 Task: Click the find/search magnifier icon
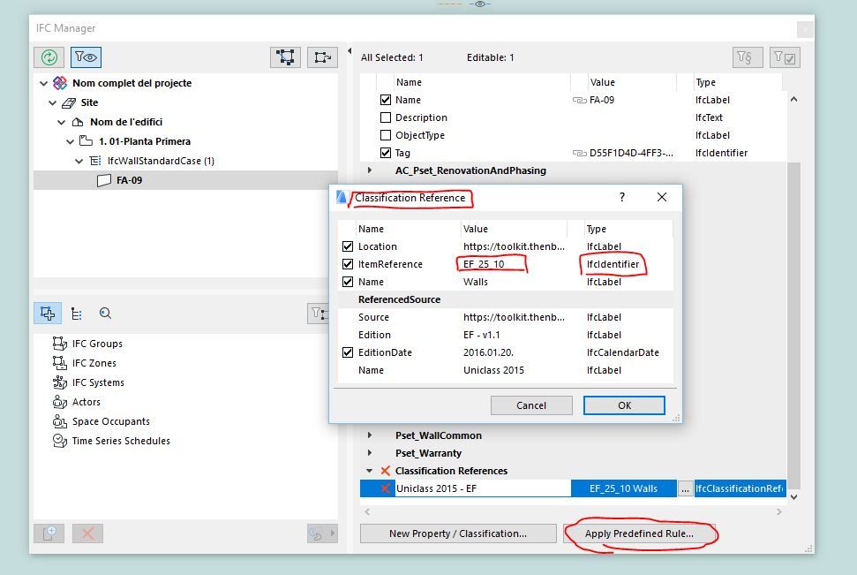(106, 313)
